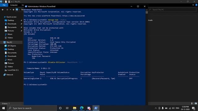Minimize the PowerShell window

click(x=131, y=6)
